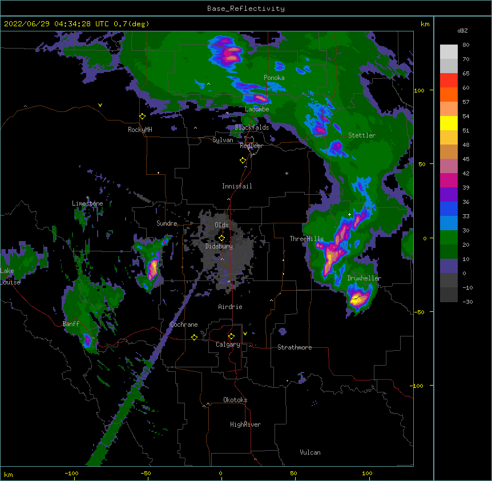Click the Banff town label

[71, 324]
